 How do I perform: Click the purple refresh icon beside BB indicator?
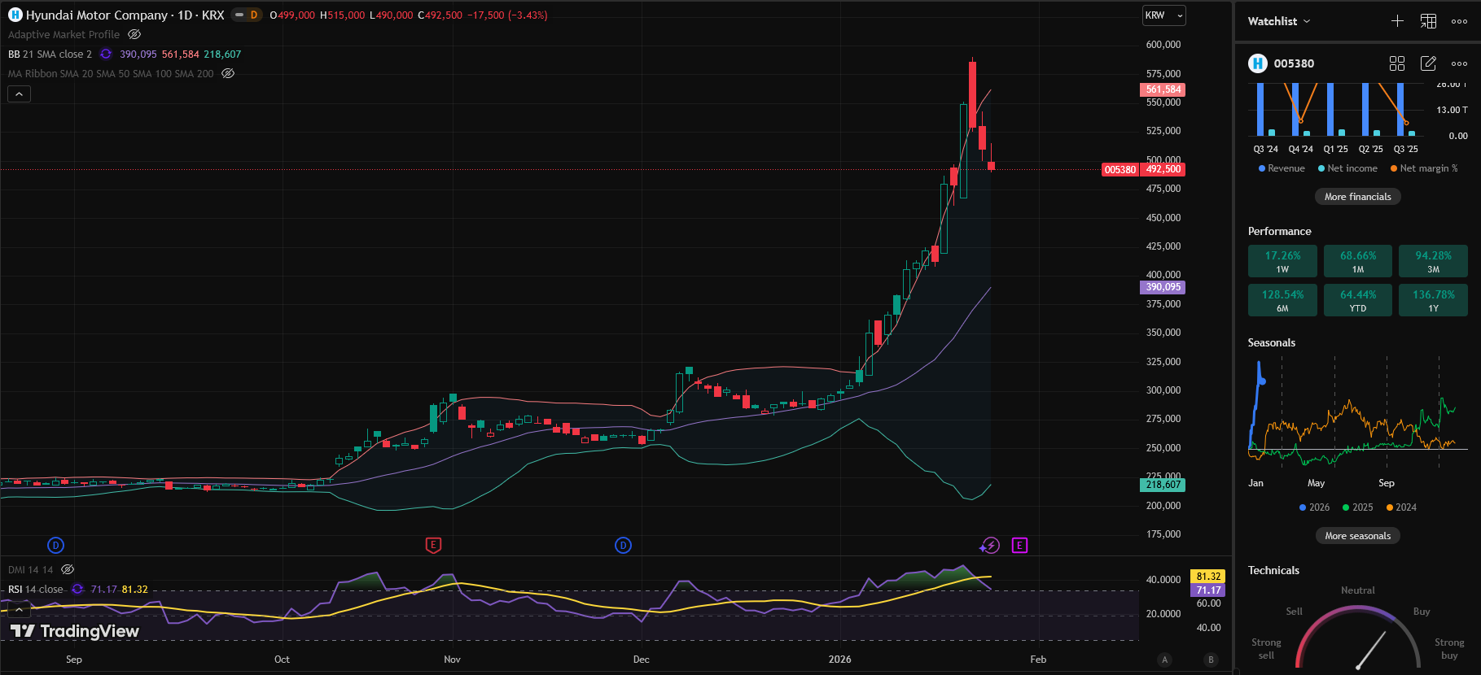[x=106, y=54]
